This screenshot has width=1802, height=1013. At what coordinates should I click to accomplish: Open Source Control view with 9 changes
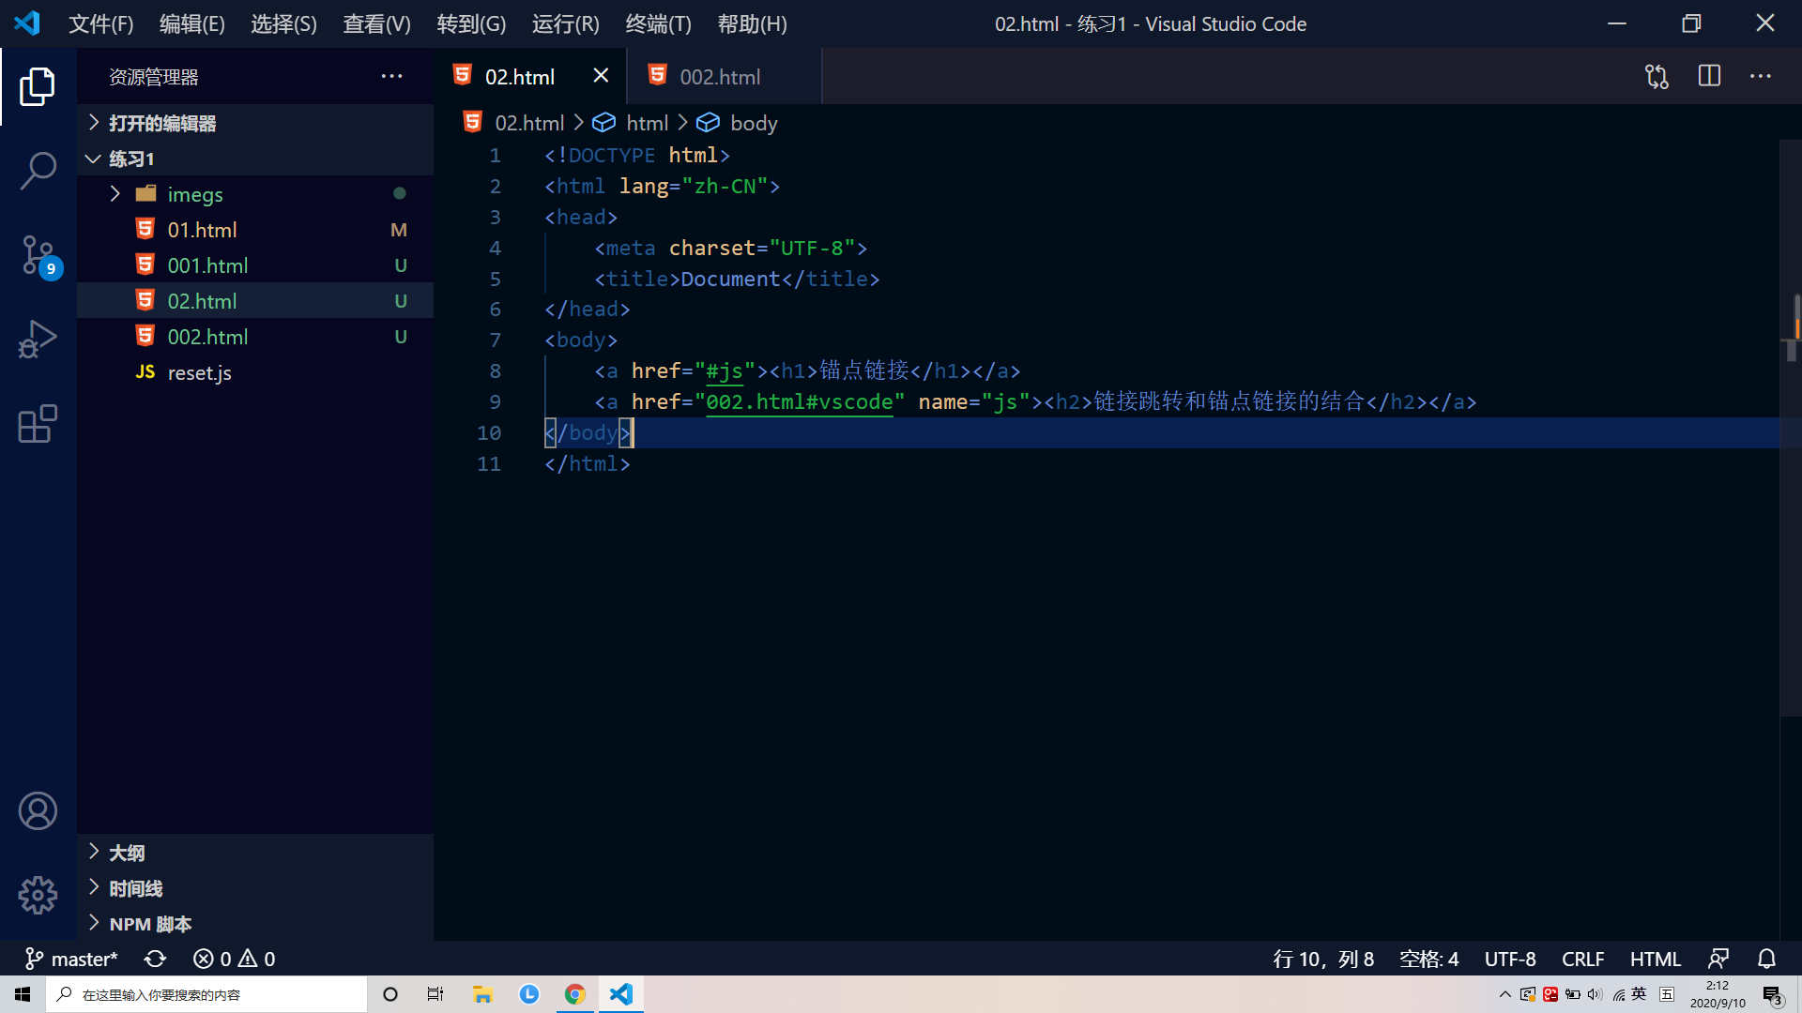pyautogui.click(x=39, y=255)
